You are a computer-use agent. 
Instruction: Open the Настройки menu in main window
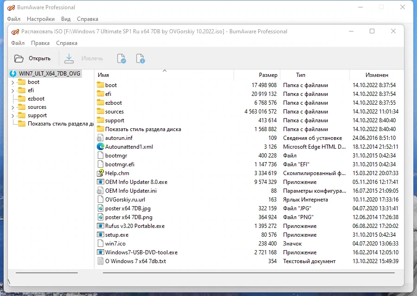tap(41, 19)
